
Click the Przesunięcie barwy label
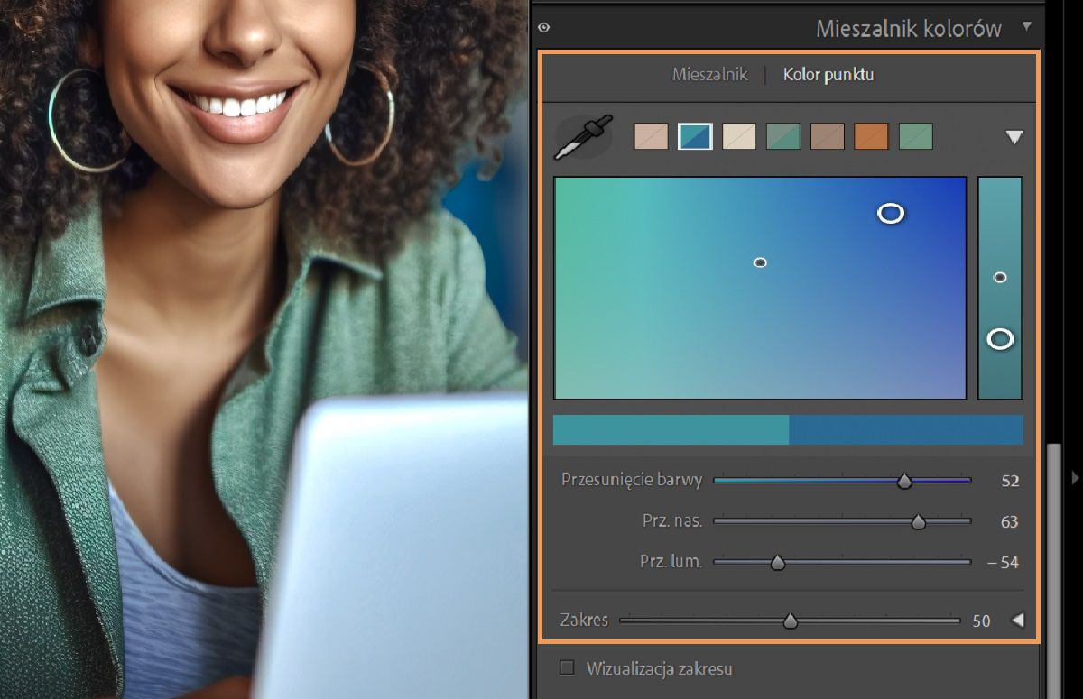tap(632, 480)
